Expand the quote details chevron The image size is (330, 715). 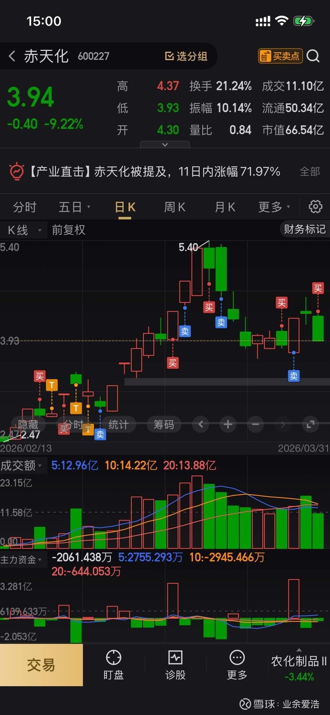pos(165,145)
